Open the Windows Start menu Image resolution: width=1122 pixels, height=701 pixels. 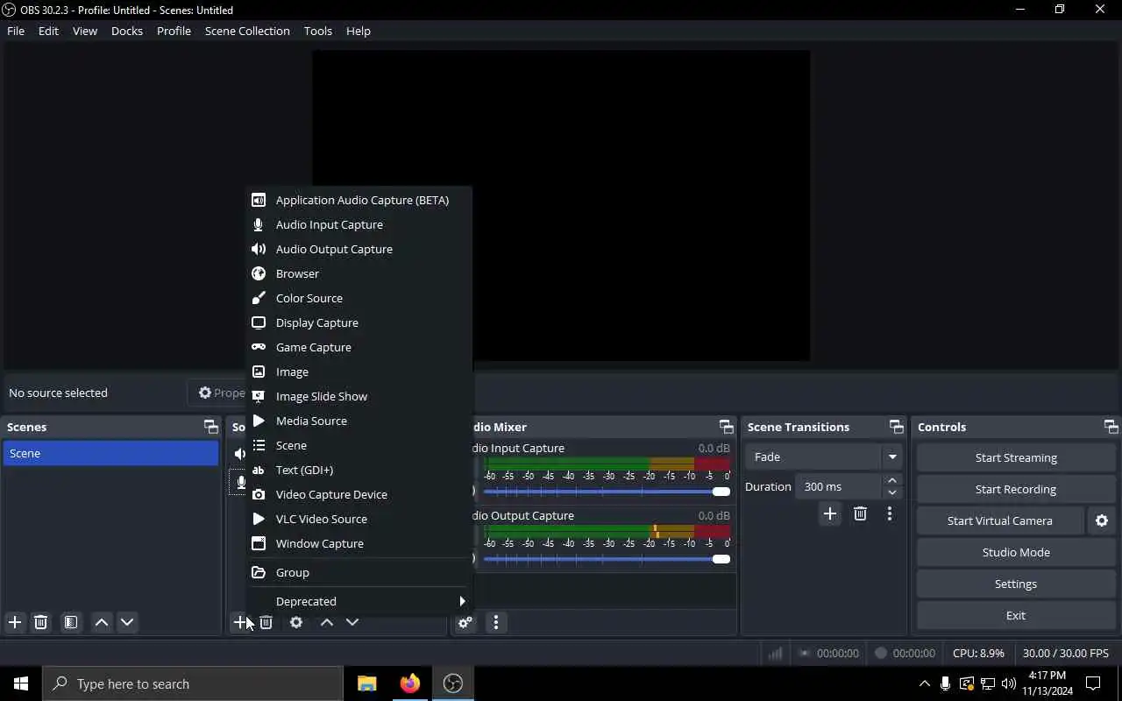pyautogui.click(x=21, y=683)
